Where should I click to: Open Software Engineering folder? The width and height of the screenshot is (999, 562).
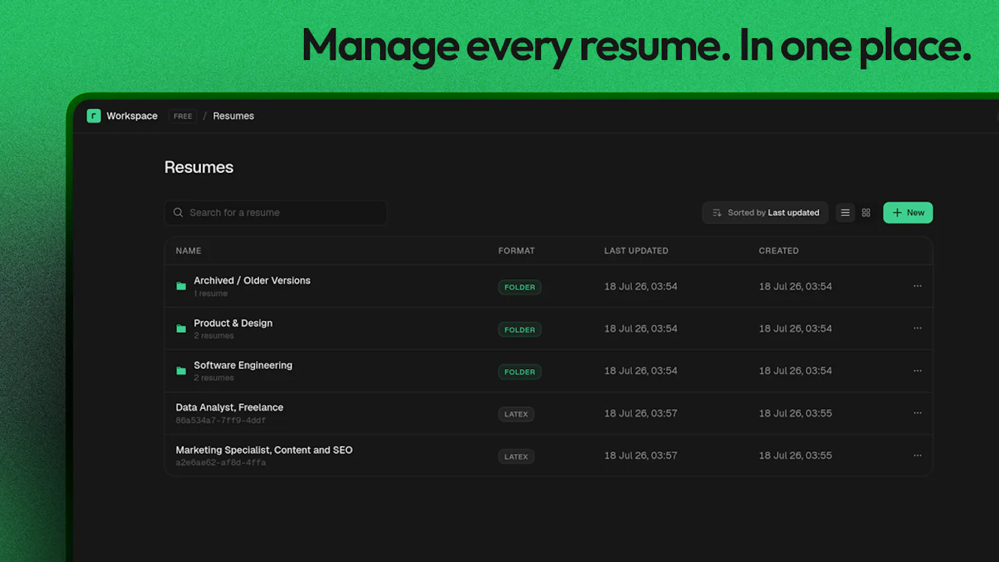coord(243,365)
